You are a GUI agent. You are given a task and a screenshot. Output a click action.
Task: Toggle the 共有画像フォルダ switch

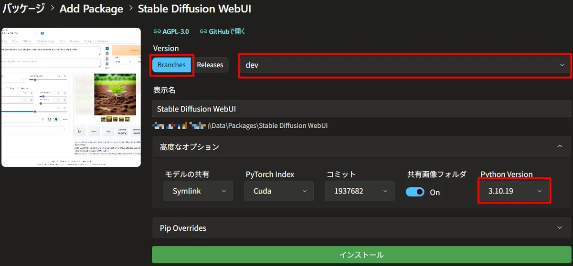pos(415,192)
